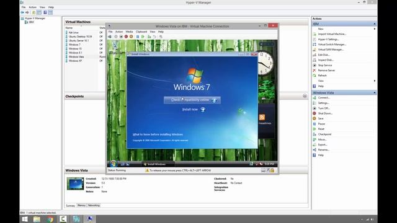397x223 pixels.
Task: Select IBM server node in tree
Action: click(x=31, y=22)
